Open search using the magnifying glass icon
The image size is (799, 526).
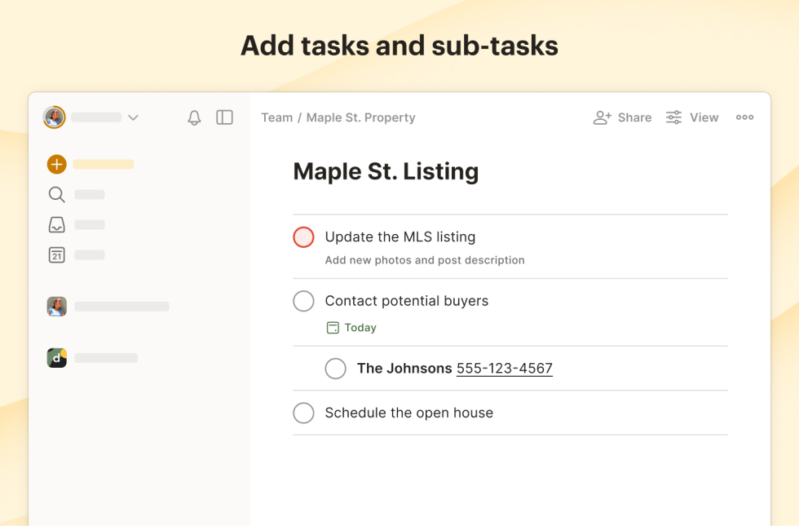pyautogui.click(x=56, y=194)
